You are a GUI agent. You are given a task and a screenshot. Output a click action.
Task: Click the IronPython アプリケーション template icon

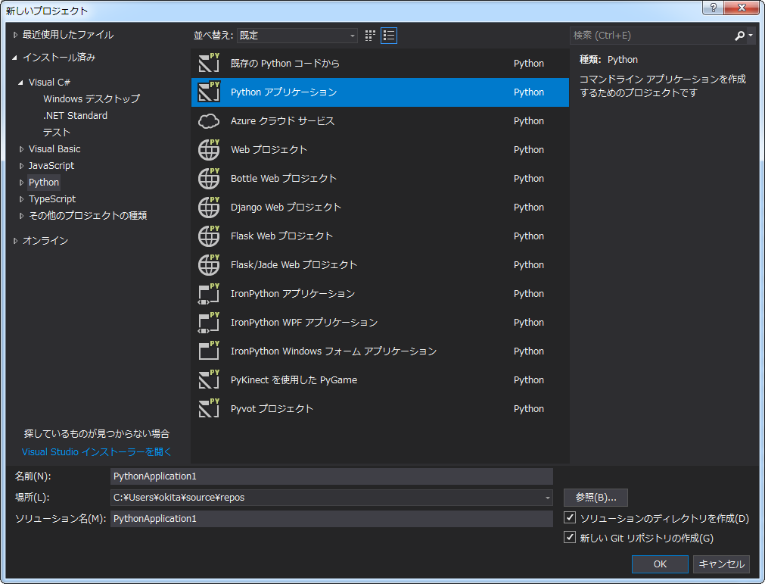[209, 294]
